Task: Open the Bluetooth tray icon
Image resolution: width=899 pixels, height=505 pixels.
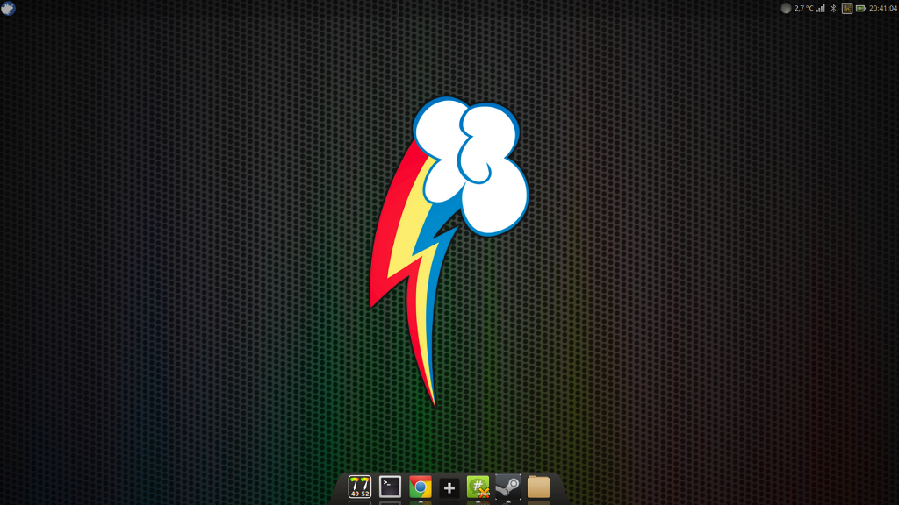Action: 834,8
